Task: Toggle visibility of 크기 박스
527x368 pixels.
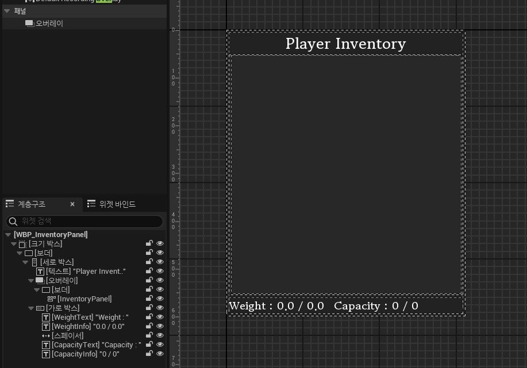Action: click(x=160, y=243)
